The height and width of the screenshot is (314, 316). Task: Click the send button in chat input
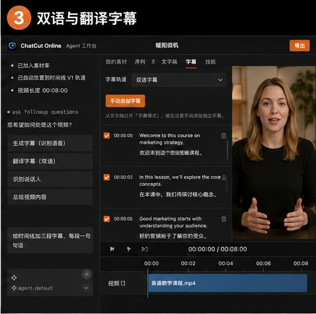click(86, 274)
